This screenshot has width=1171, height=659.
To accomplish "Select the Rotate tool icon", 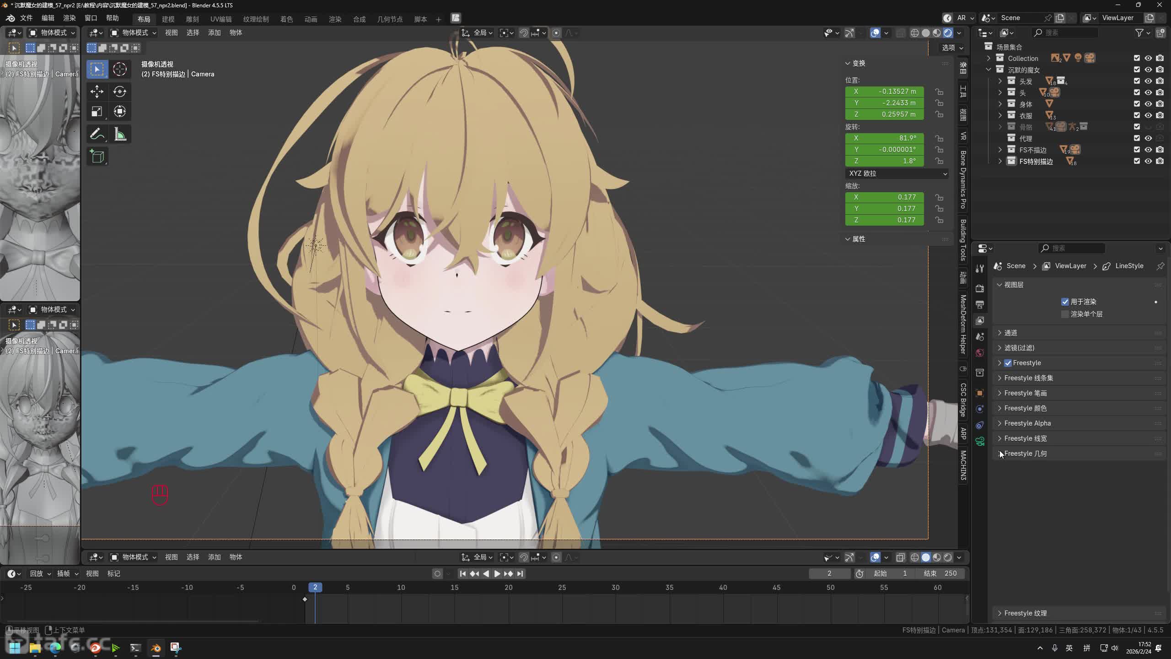I will coord(120,92).
